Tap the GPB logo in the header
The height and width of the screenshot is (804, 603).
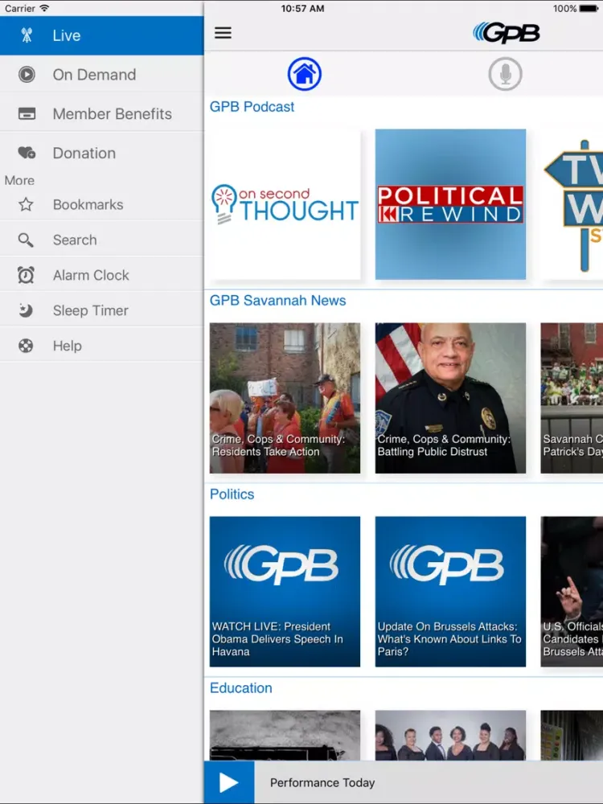pyautogui.click(x=506, y=33)
